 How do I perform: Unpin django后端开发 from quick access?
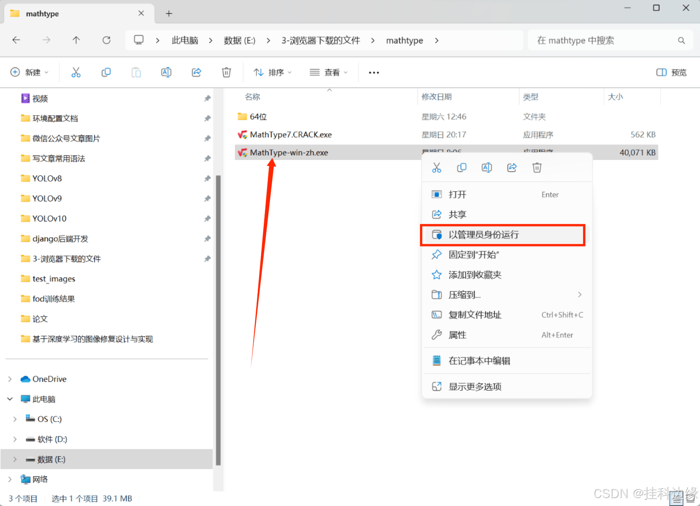click(x=207, y=239)
